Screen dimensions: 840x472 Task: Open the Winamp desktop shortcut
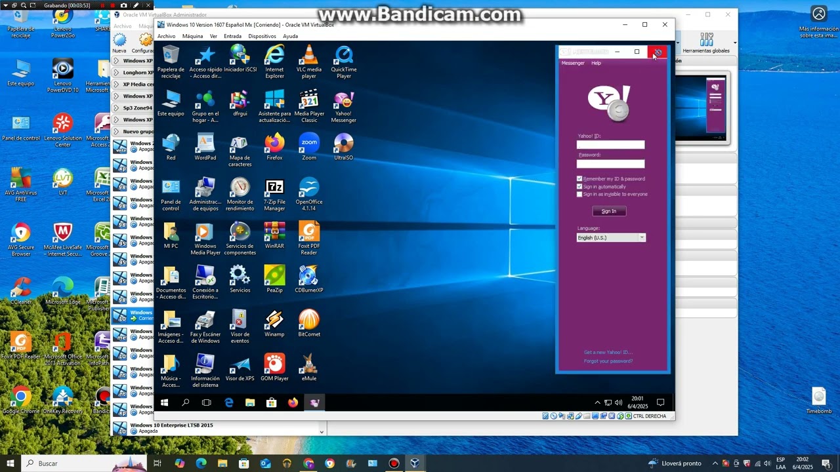tap(274, 324)
